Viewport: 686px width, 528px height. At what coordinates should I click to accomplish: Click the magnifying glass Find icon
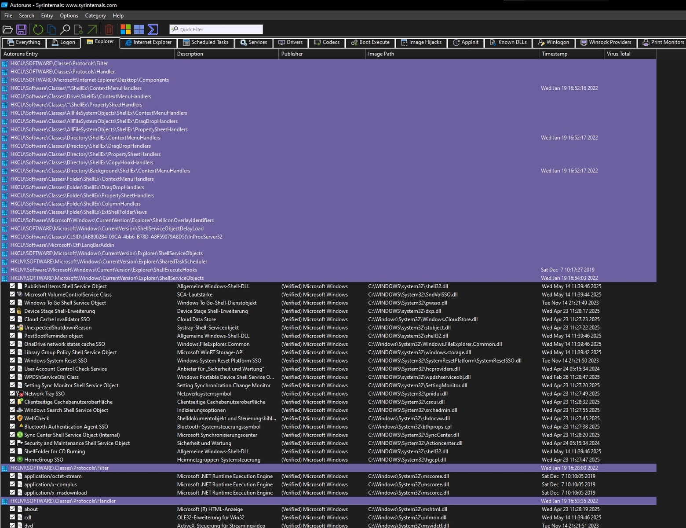click(65, 29)
